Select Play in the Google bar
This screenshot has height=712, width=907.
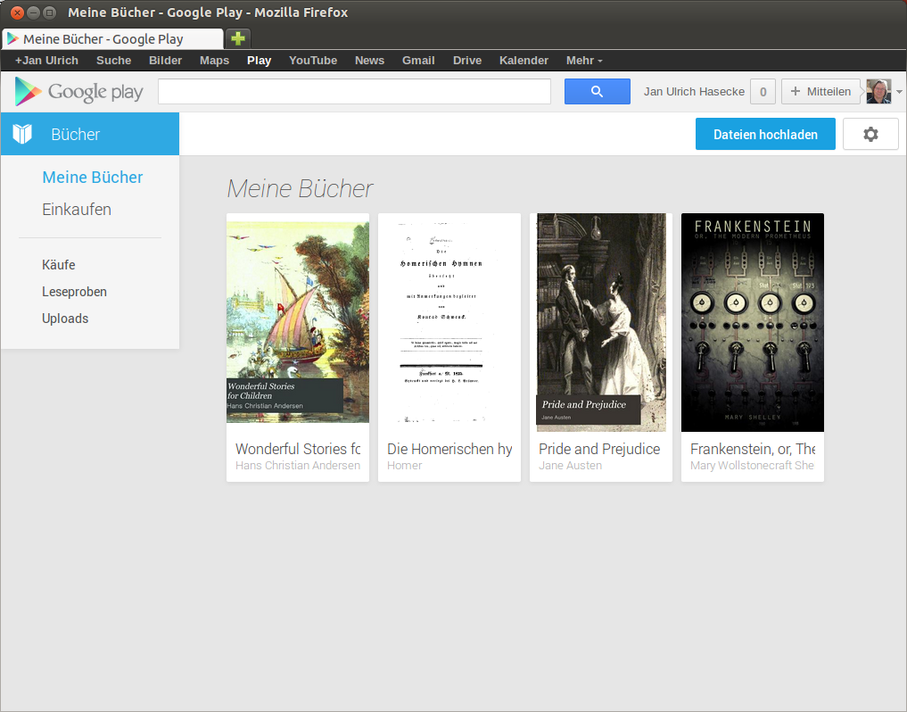pos(260,60)
